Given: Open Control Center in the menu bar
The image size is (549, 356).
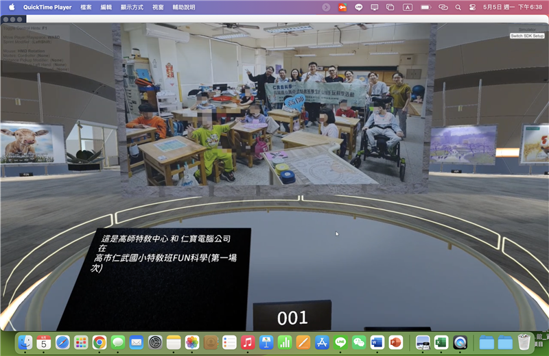Looking at the screenshot, I should tap(472, 7).
